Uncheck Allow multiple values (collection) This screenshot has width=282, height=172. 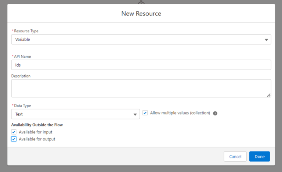click(145, 113)
